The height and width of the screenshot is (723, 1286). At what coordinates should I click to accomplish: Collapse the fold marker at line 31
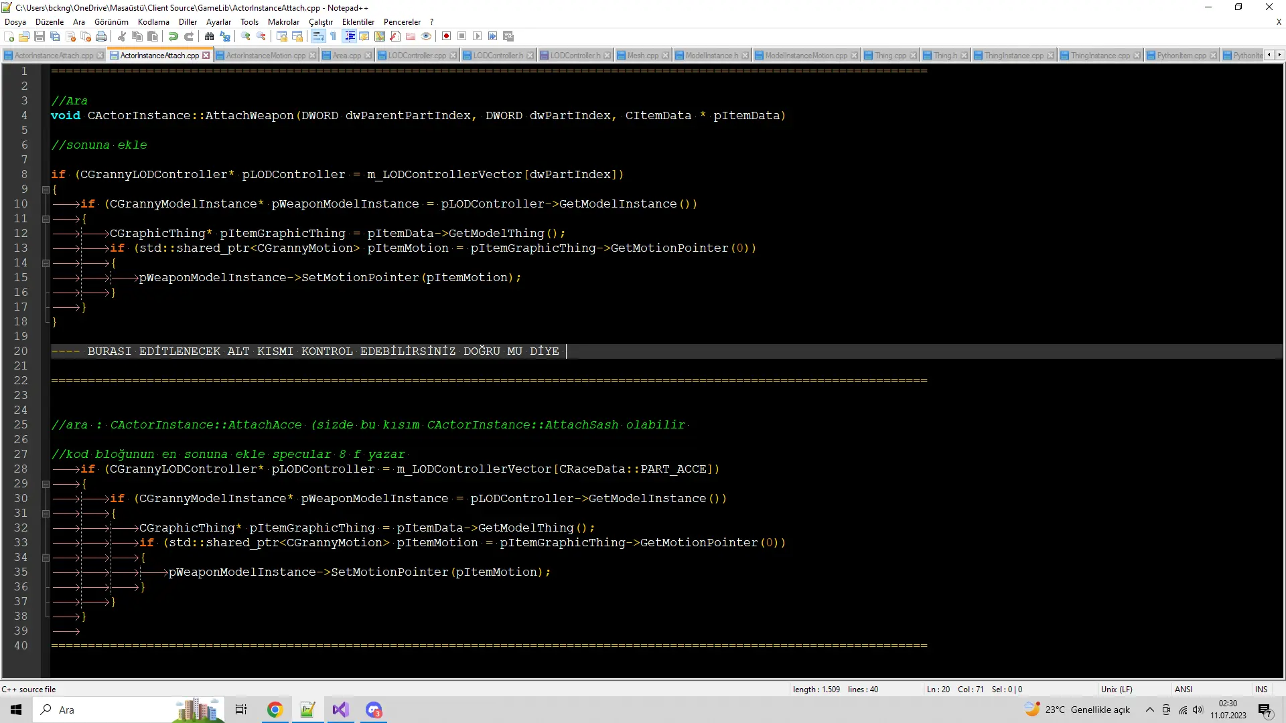(x=46, y=513)
